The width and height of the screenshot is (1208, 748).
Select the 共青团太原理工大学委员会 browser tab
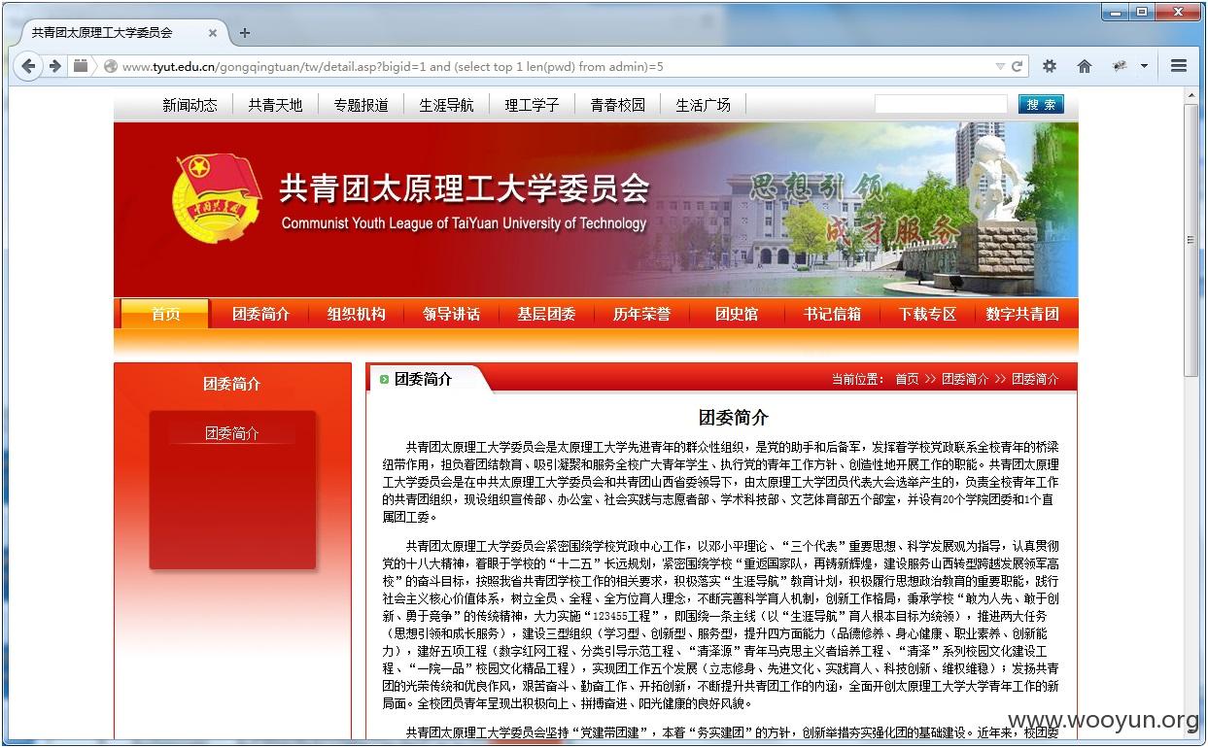119,32
